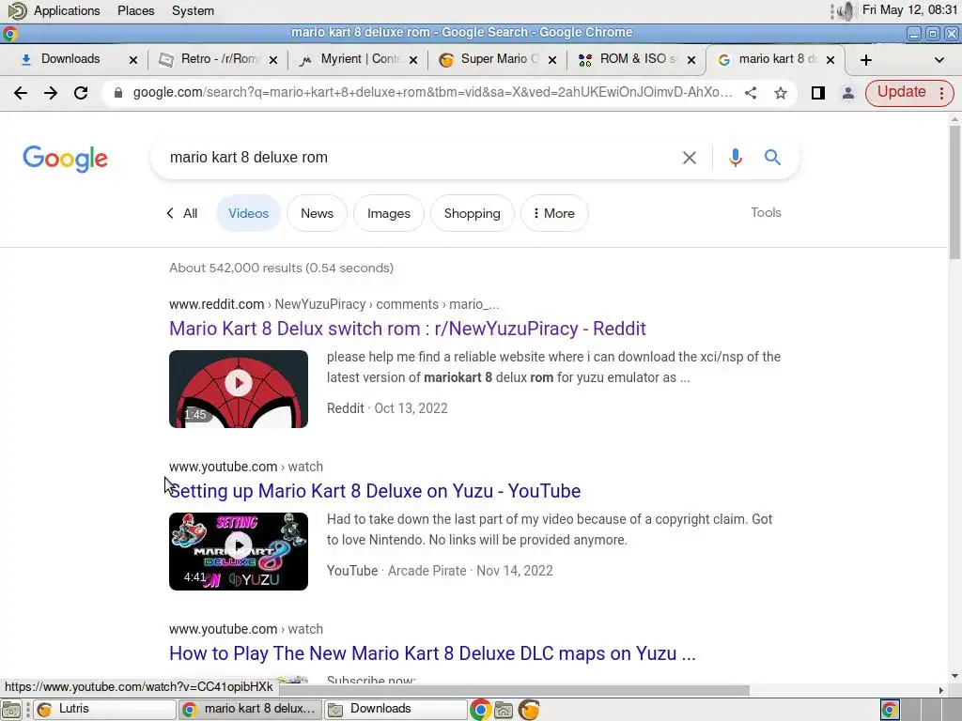Open How to Play New Mario Kart DLC maps link
Screen dimensions: 962x721
(432, 653)
